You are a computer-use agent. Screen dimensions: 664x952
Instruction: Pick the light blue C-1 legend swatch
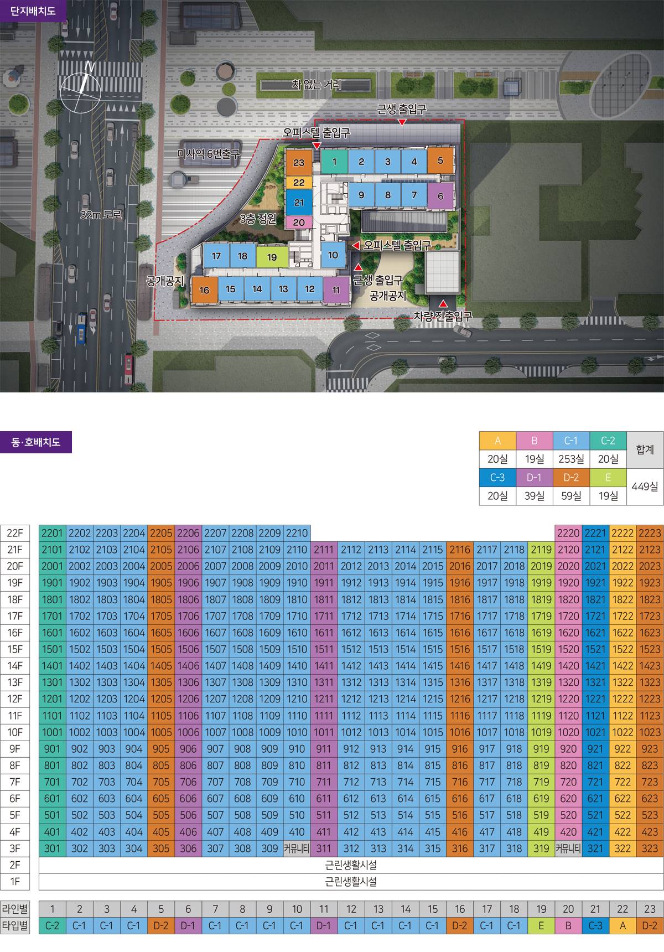tap(571, 441)
